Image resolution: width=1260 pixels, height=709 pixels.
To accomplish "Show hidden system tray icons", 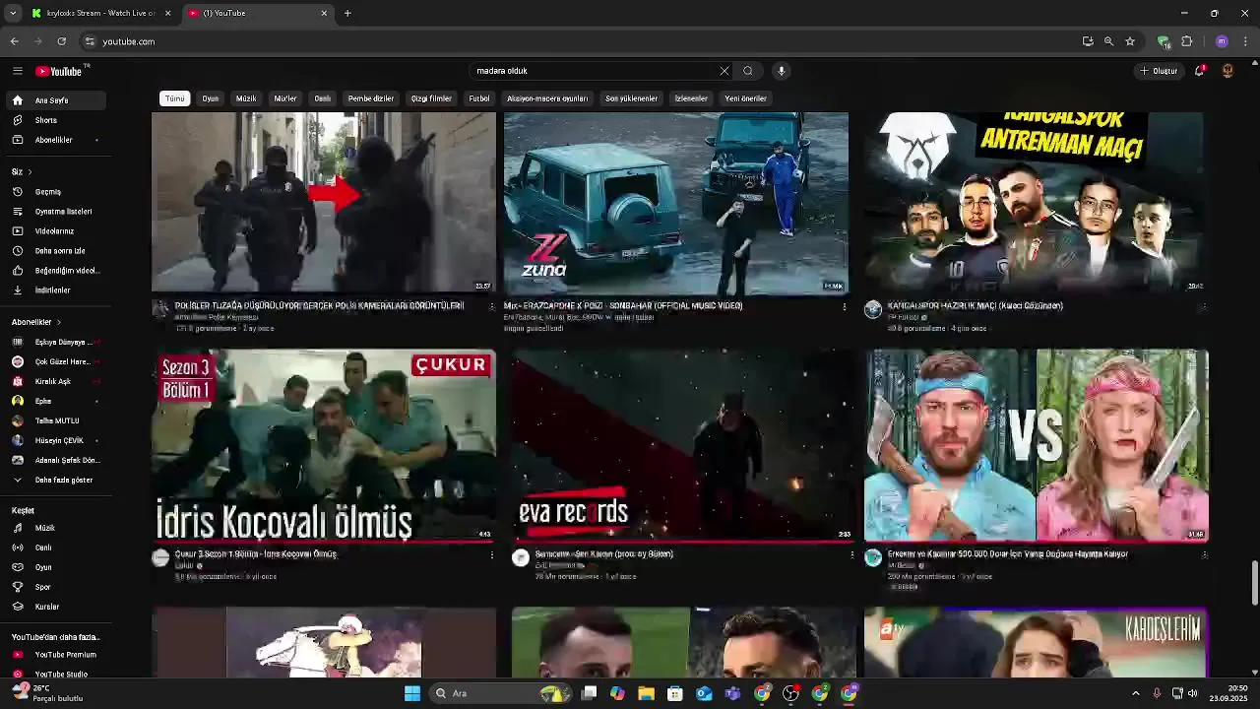I will point(1135,693).
